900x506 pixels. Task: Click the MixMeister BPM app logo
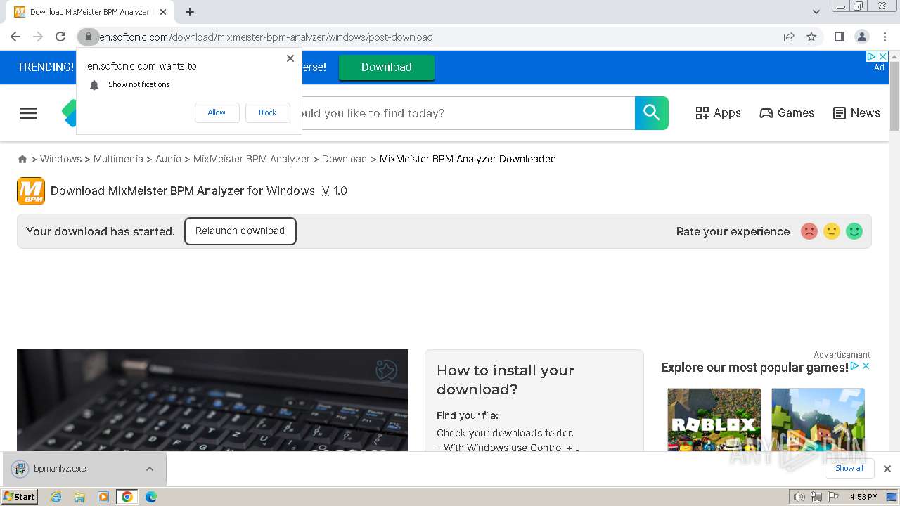31,191
